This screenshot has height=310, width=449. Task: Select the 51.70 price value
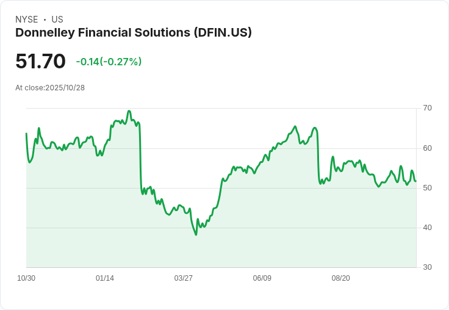40,61
